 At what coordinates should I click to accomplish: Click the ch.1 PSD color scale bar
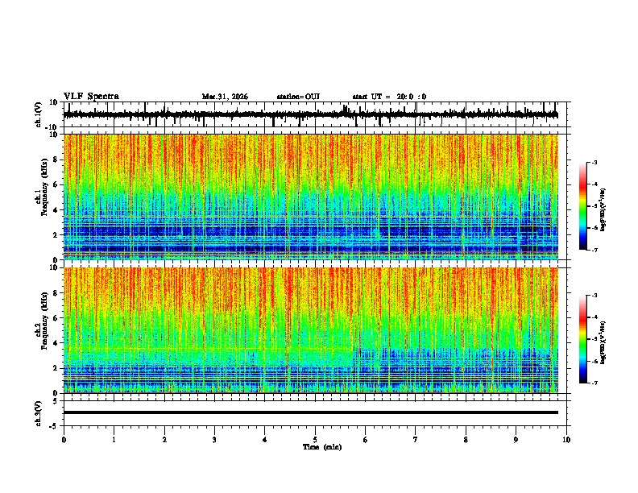point(583,206)
